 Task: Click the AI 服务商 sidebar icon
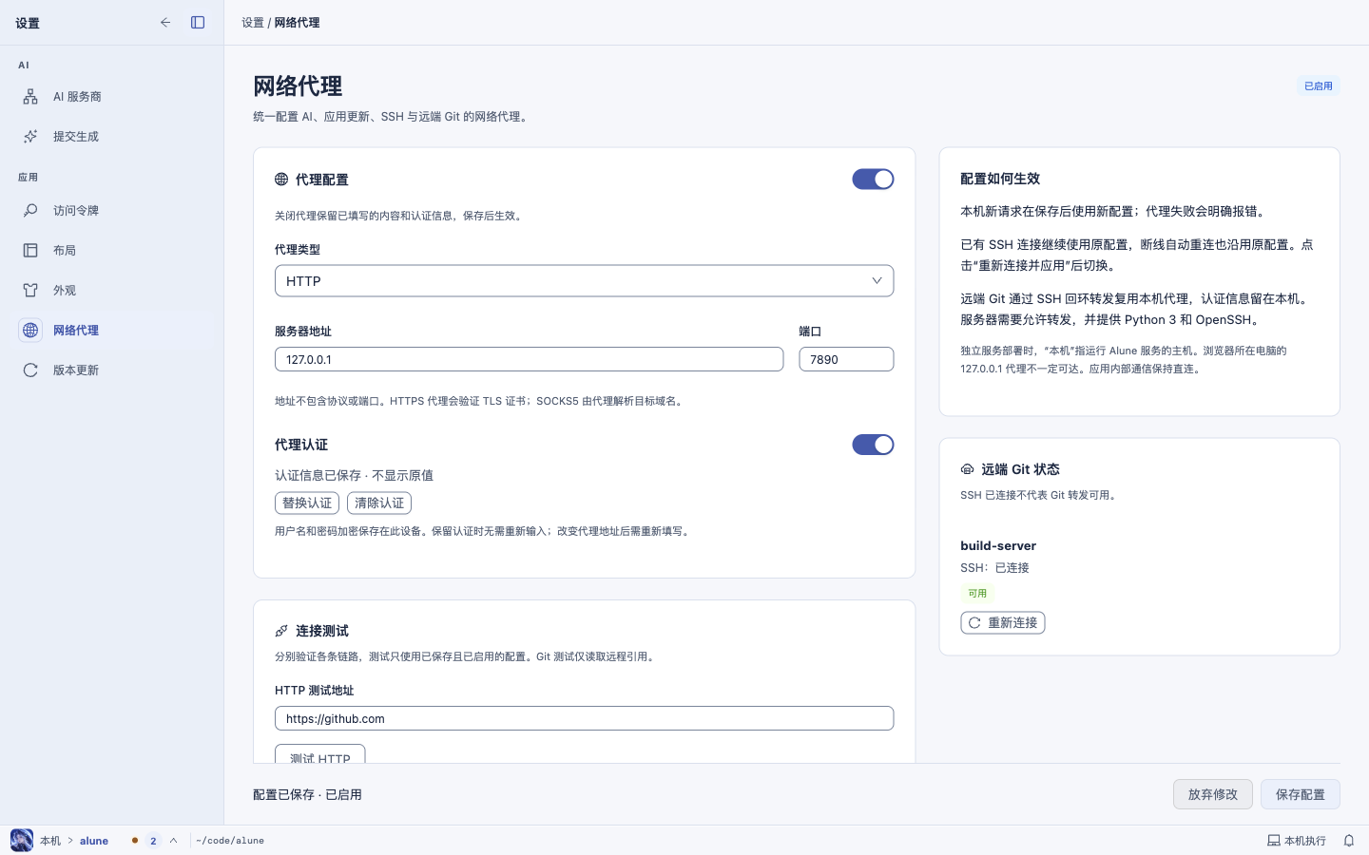[30, 96]
